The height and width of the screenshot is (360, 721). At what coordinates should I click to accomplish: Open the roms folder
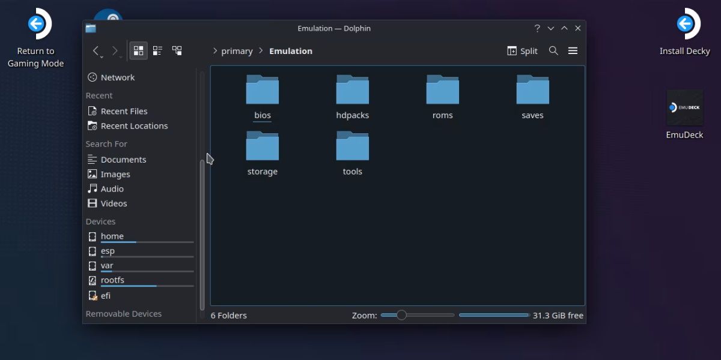[x=442, y=90]
